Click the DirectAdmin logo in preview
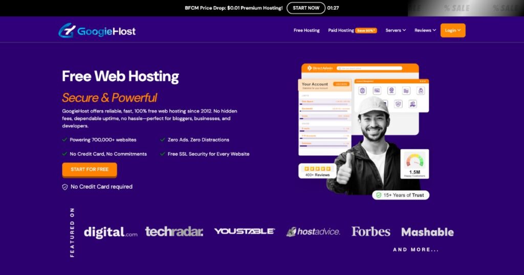 [x=320, y=68]
